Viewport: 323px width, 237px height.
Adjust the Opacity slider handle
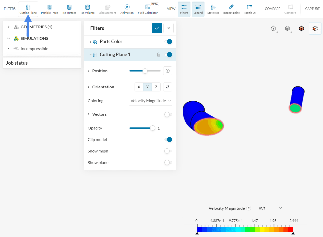click(153, 128)
